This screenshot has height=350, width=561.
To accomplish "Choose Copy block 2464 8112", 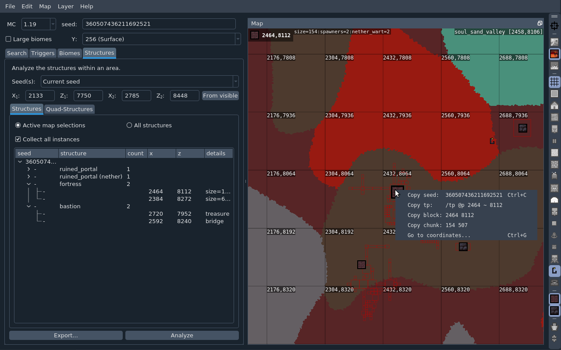I will [466, 215].
